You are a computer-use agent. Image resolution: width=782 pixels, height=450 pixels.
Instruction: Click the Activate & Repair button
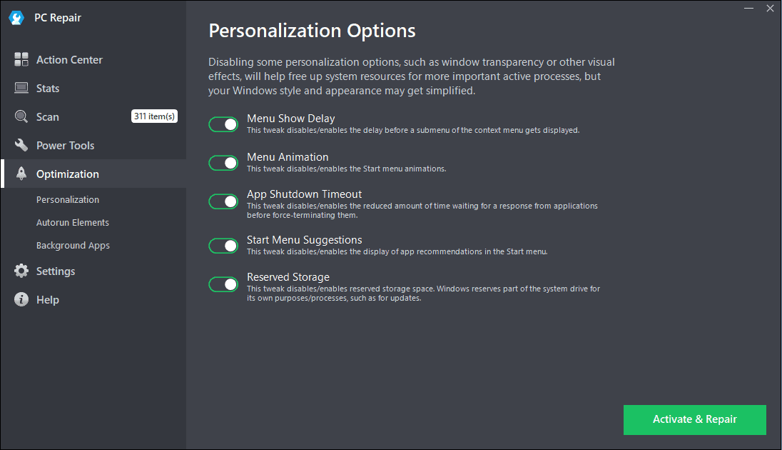pyautogui.click(x=695, y=419)
